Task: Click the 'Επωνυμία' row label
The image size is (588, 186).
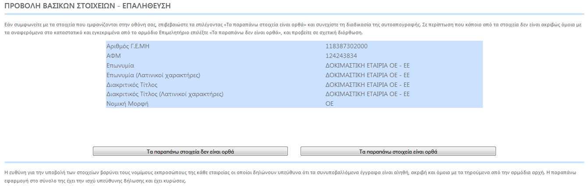Action: click(x=120, y=65)
